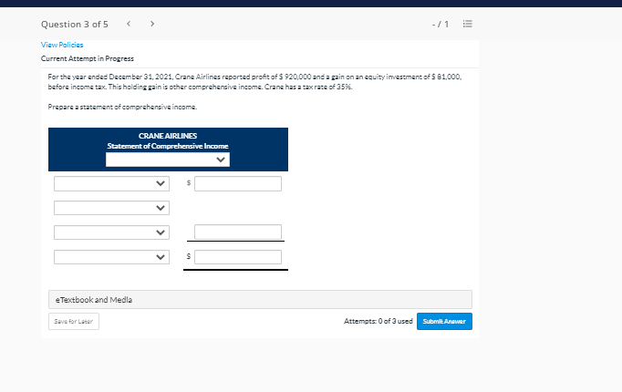Click the 'Current Attempt in Progress' text
622x392 pixels.
[88, 58]
